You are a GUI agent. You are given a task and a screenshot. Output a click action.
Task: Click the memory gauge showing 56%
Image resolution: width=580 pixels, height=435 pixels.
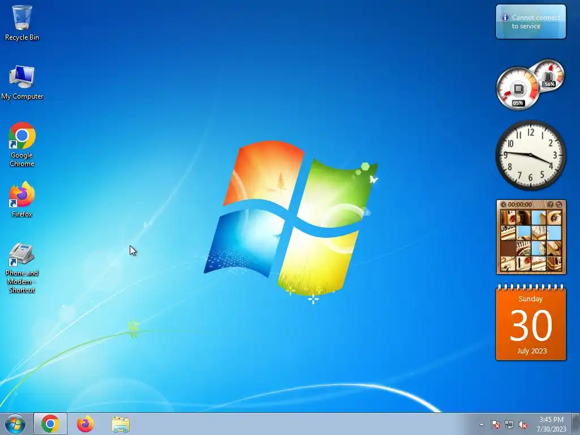pyautogui.click(x=549, y=76)
